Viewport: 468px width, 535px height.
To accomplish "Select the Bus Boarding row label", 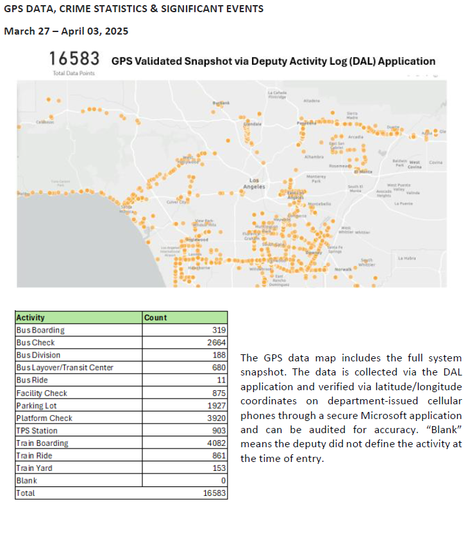I will coord(40,331).
